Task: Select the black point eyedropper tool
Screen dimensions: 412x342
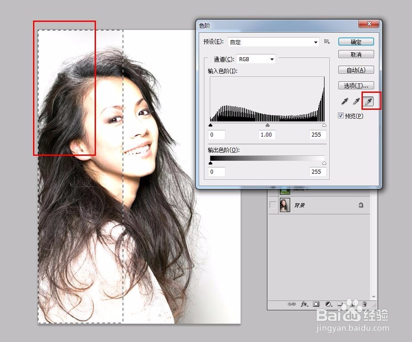Action: coord(344,101)
